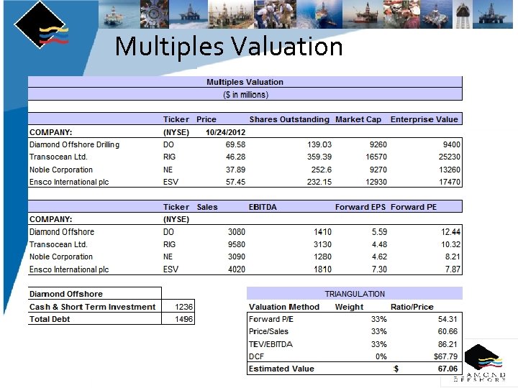Viewport: 518px width, 388px height.
Task: Click 'Price/Sales' valuation method row
Action: [268, 331]
